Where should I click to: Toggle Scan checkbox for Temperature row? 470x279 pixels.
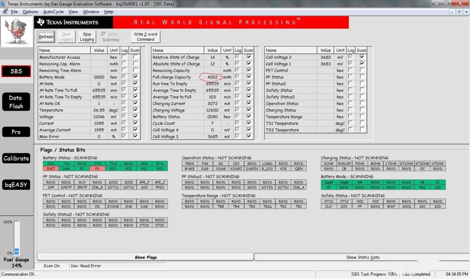pyautogui.click(x=135, y=109)
